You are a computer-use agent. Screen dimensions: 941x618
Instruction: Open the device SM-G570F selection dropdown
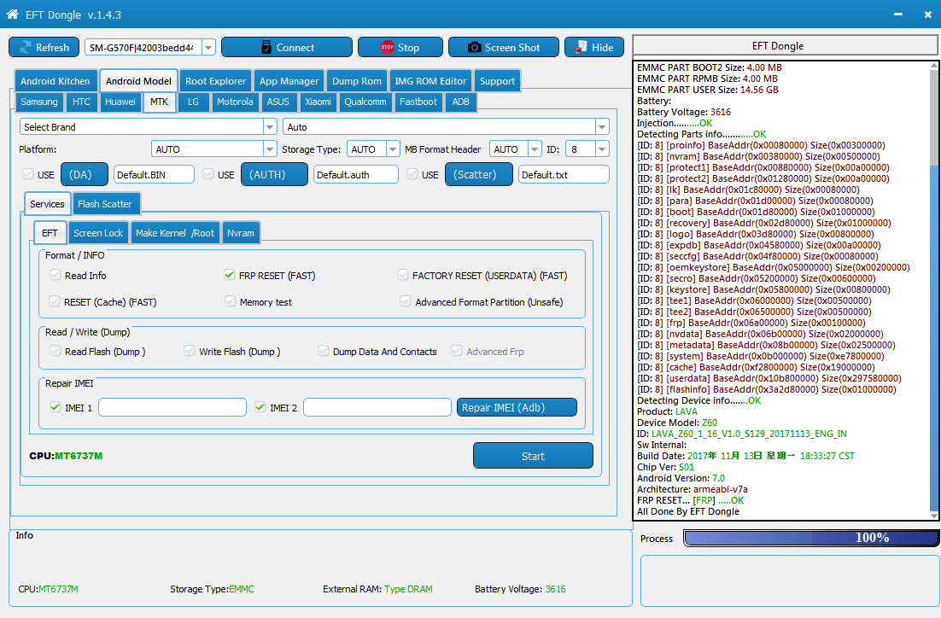pyautogui.click(x=209, y=48)
